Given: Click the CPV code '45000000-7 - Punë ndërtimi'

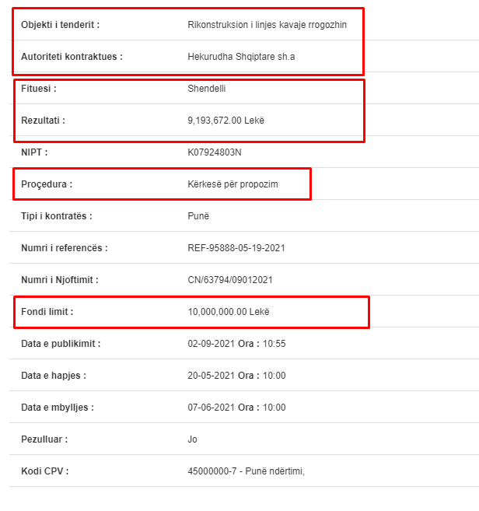Looking at the screenshot, I should 246,471.
